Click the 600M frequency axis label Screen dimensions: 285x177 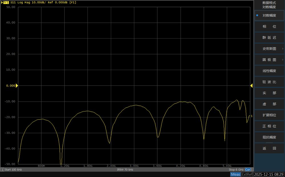point(41,166)
